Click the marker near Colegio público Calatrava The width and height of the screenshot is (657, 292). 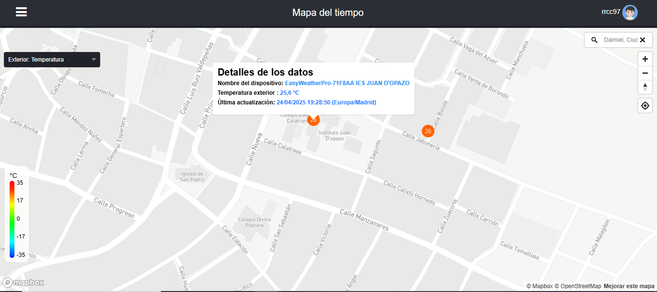[314, 119]
